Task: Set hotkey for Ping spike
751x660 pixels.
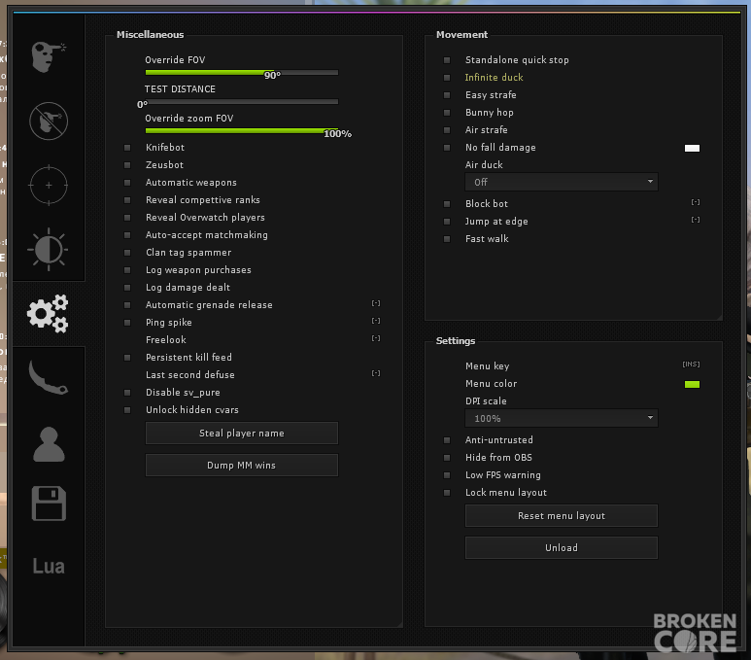Action: [x=376, y=321]
